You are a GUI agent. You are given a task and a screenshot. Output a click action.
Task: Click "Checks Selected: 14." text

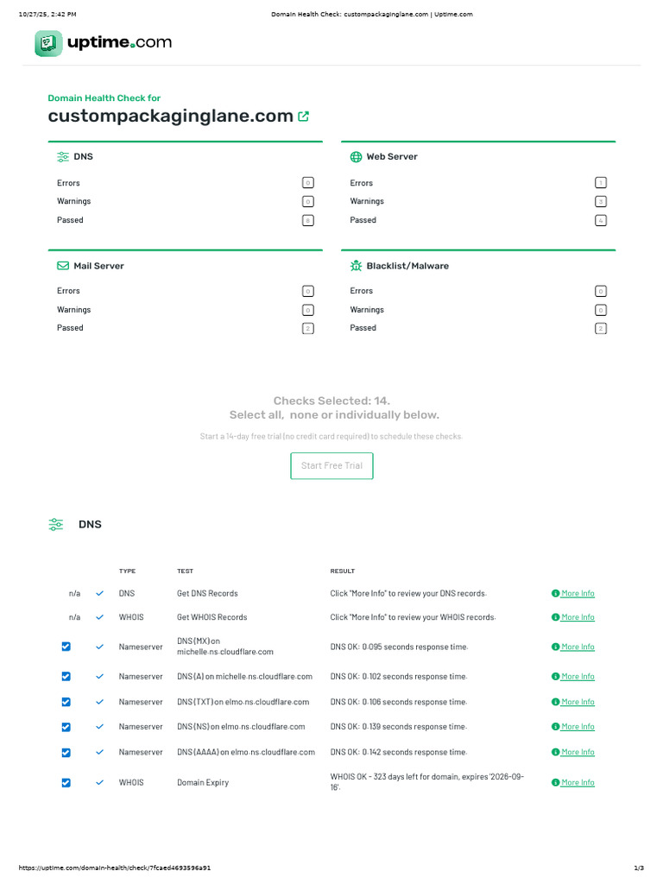point(331,401)
